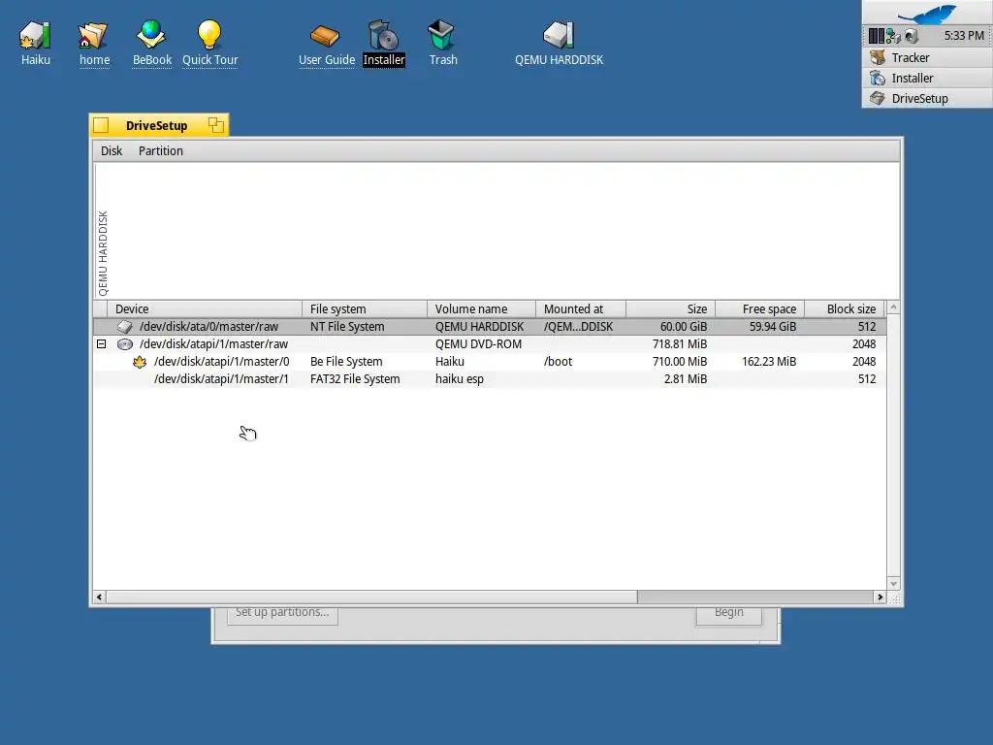Click the FAT32 File System cell
993x745 pixels.
355,379
